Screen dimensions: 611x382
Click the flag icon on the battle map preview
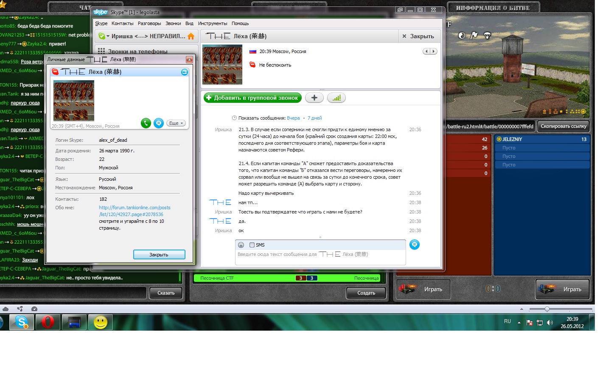point(474,36)
